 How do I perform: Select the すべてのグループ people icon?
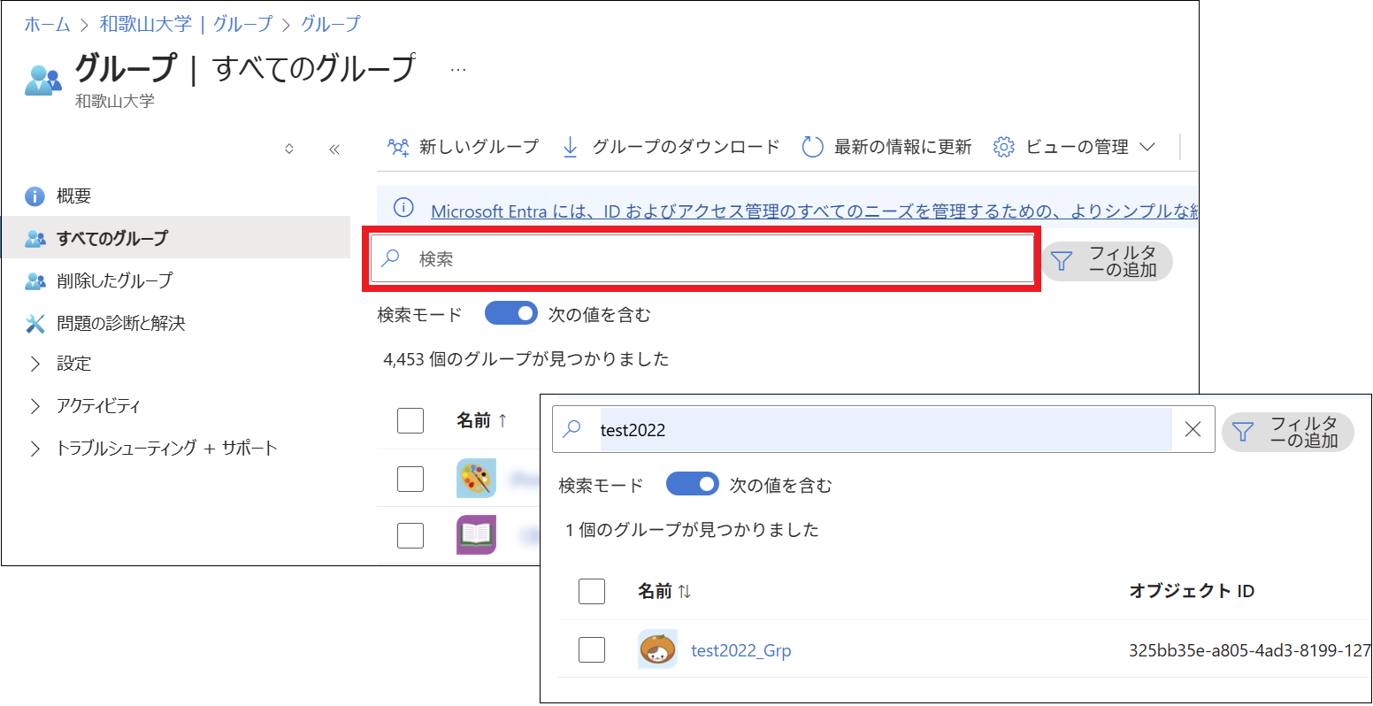click(x=37, y=237)
